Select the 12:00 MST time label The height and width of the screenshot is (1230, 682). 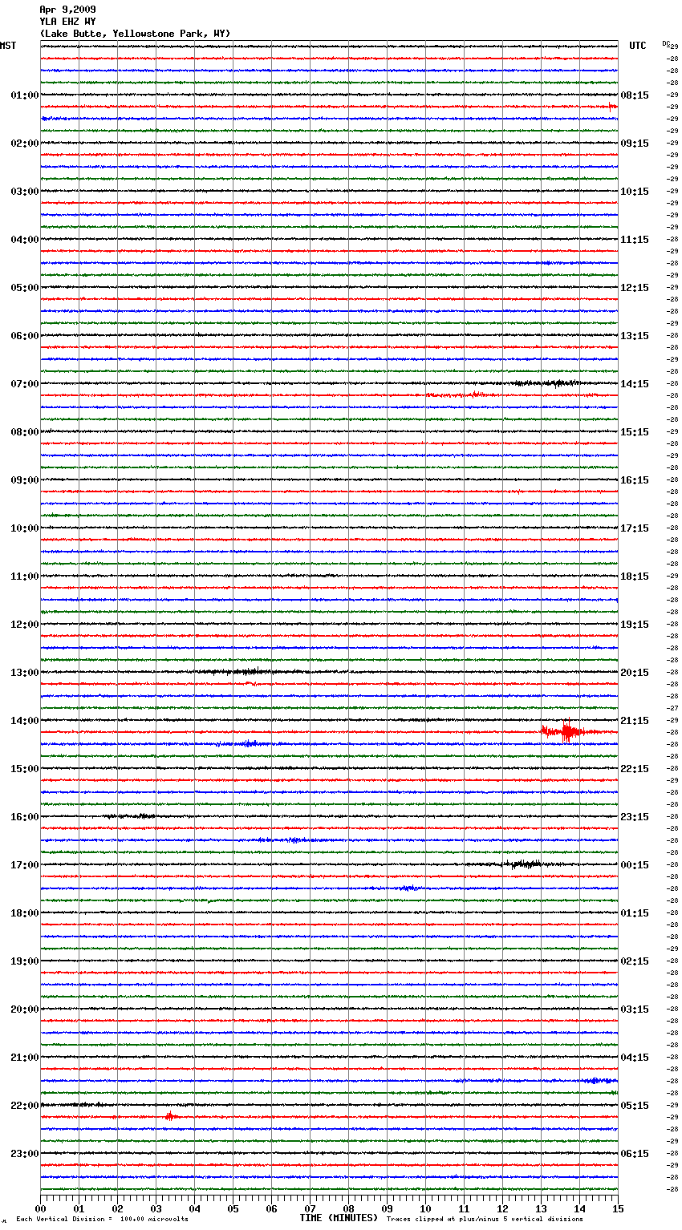pyautogui.click(x=25, y=625)
